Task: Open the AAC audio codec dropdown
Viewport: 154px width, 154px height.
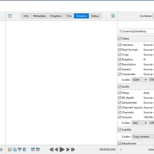Action: click(x=139, y=123)
